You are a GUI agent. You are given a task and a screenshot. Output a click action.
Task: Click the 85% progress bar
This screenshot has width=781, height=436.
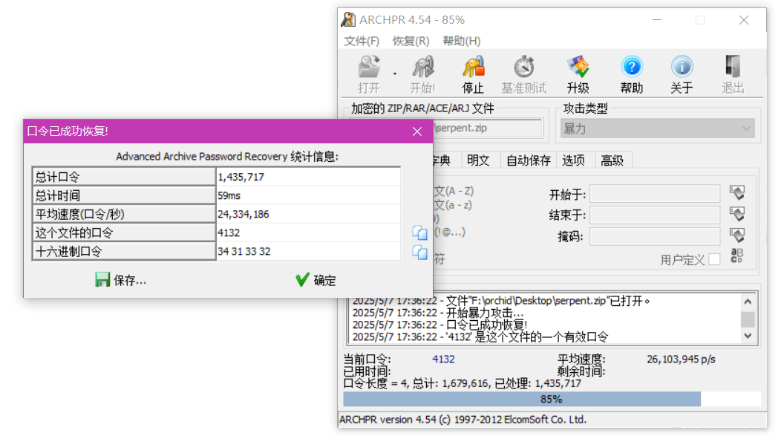[552, 399]
